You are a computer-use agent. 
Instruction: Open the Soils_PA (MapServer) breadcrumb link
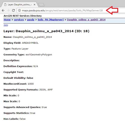coord(51,20)
